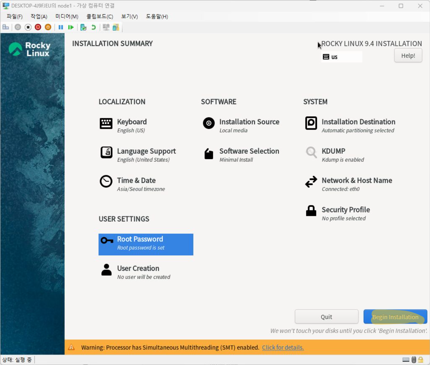Open the Security Profile label
Screen dimensions: 430x365
coord(346,210)
